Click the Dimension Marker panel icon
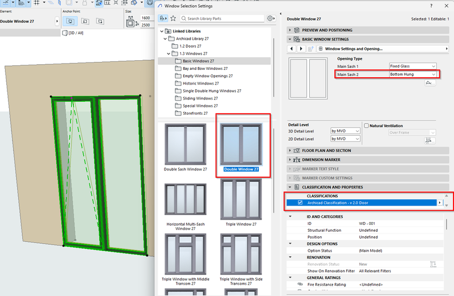Image resolution: width=454 pixels, height=296 pixels. [x=297, y=160]
